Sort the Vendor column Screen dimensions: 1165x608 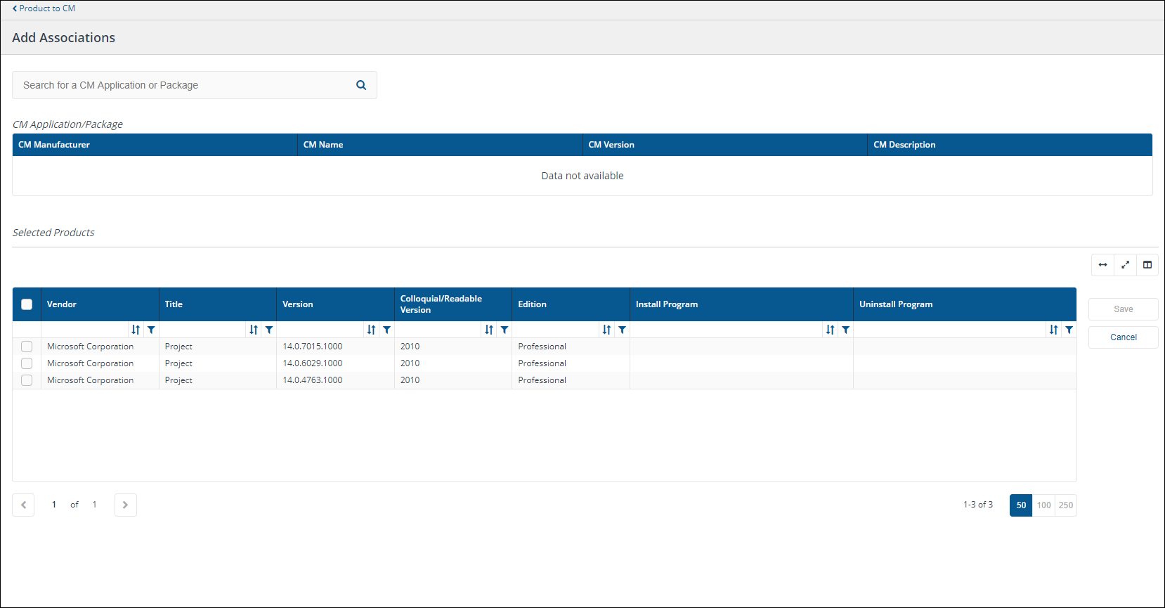[136, 330]
